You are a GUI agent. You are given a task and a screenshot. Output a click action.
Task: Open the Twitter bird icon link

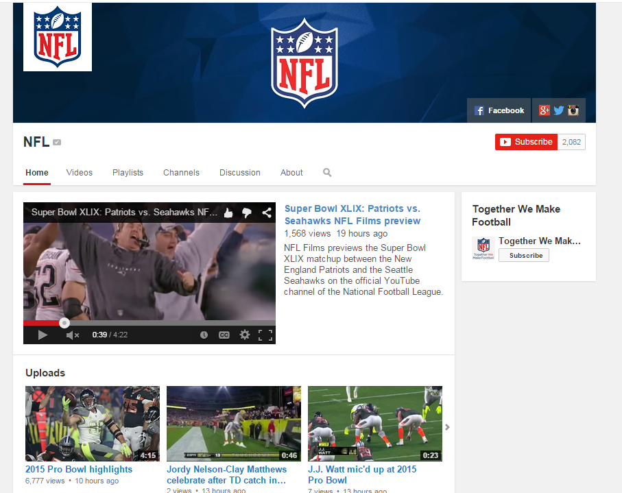click(x=558, y=110)
